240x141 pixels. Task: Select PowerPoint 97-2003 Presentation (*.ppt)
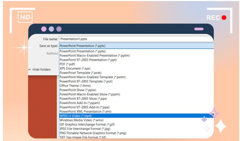click(x=136, y=60)
